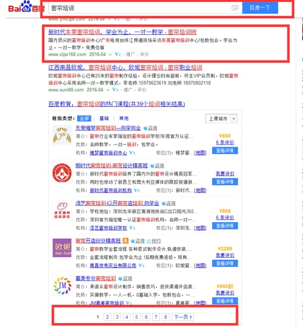
Task: Open course 添艺窗帘培训 包学会
Action: (x=117, y=203)
